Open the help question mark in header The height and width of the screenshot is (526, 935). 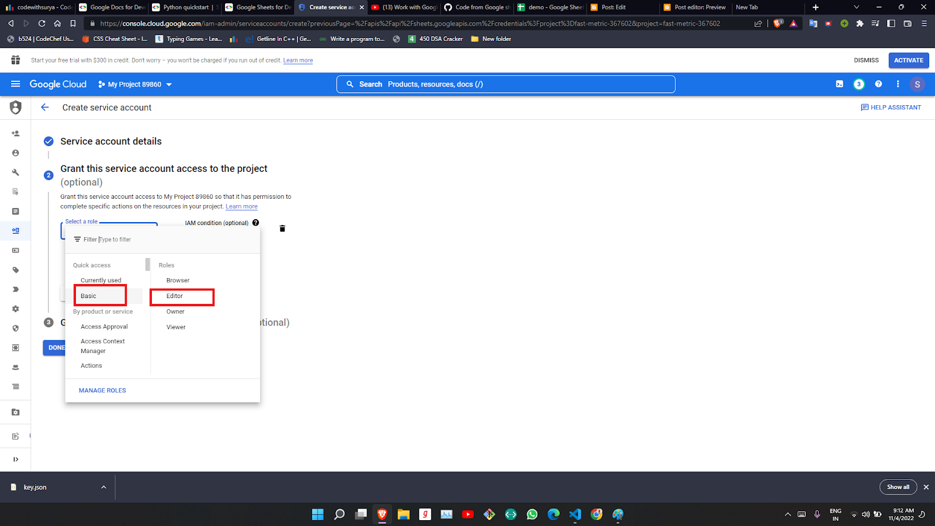point(878,84)
